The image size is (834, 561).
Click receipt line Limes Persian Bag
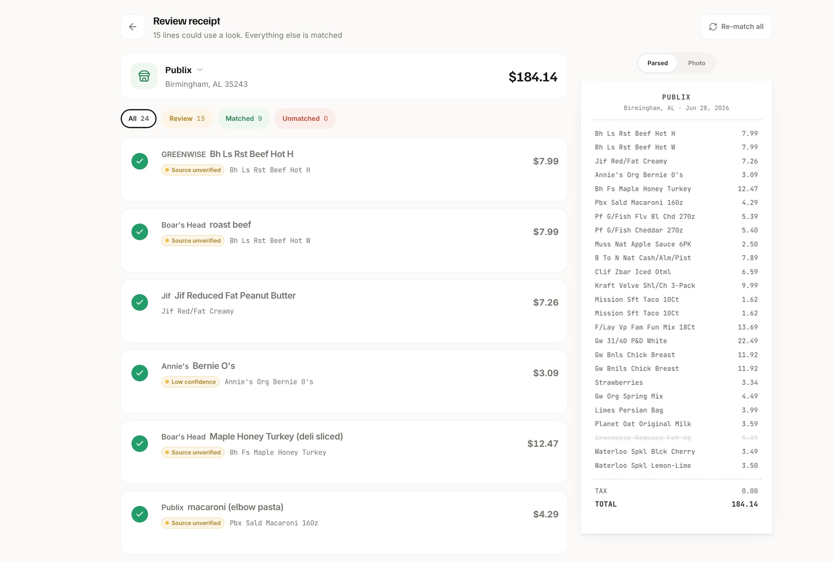coord(676,410)
